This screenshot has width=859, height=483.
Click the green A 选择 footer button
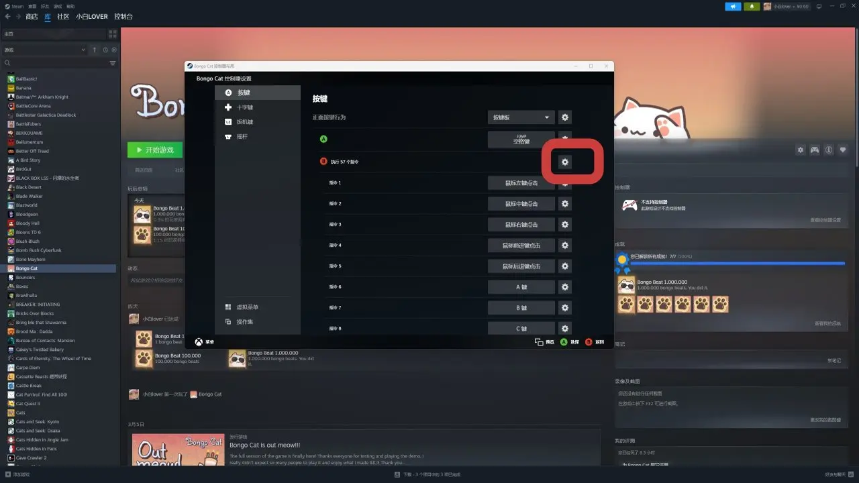coord(564,342)
